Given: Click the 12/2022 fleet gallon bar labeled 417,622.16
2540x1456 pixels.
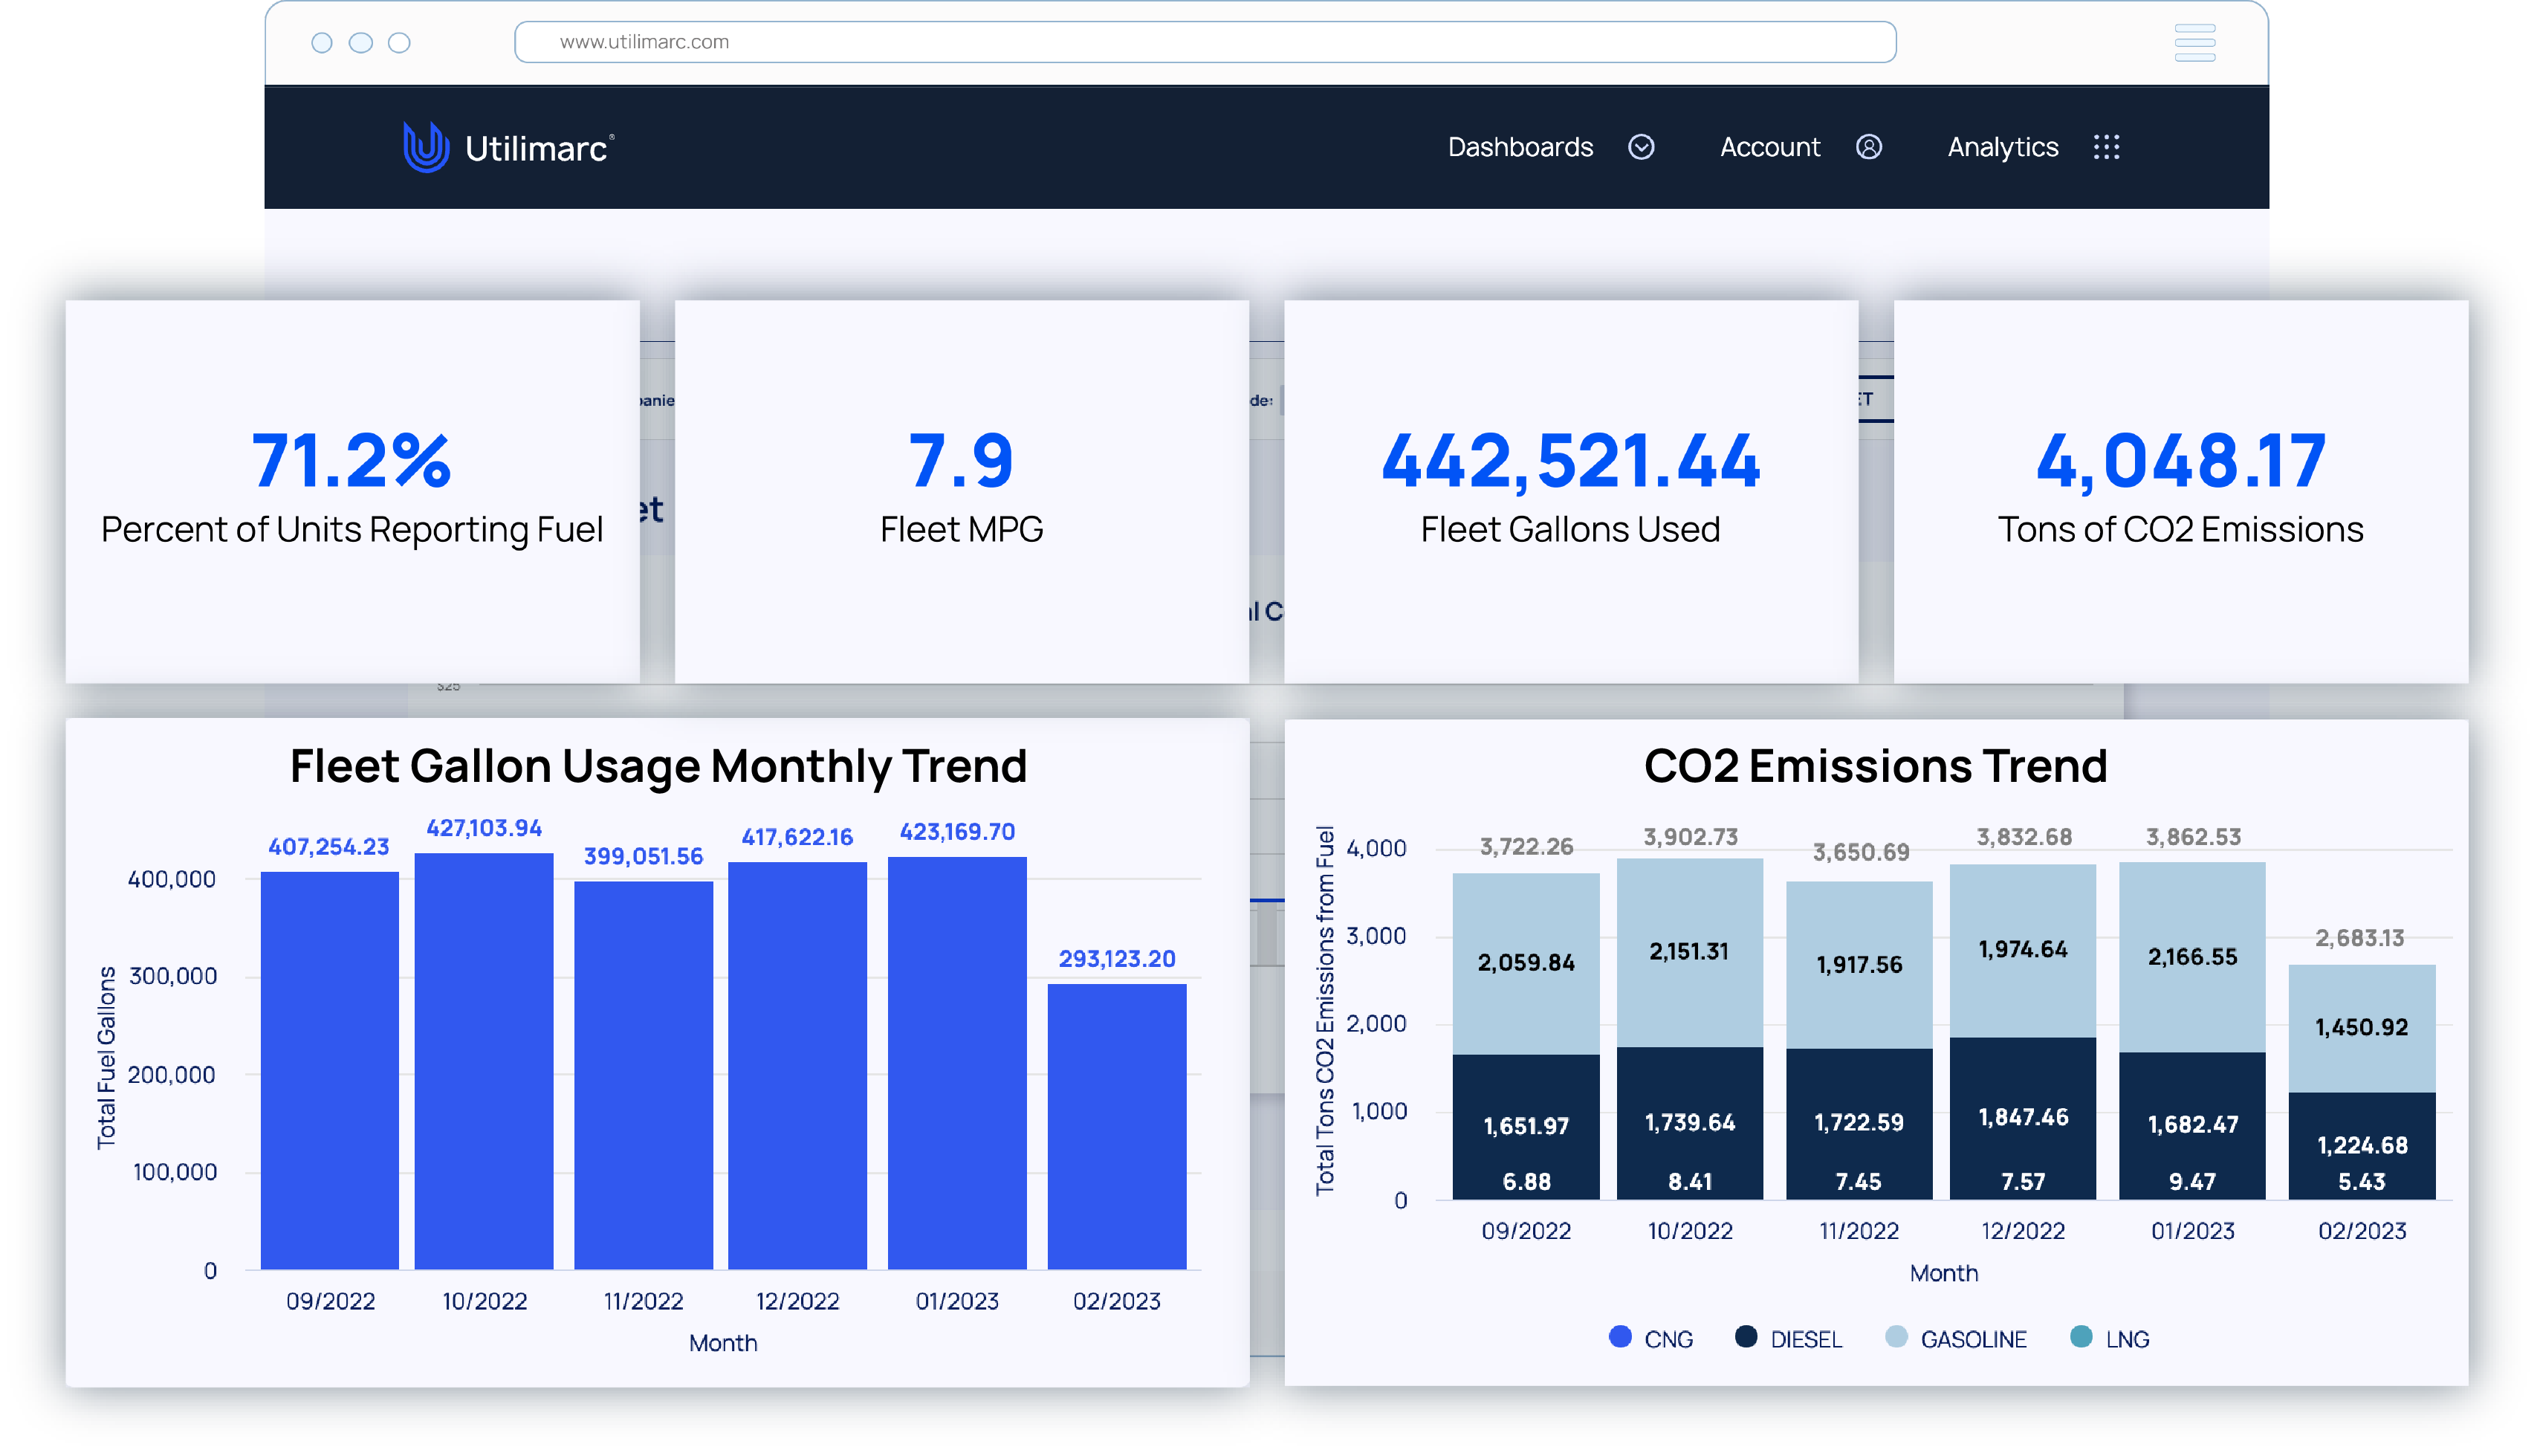Looking at the screenshot, I should pos(797,1066).
